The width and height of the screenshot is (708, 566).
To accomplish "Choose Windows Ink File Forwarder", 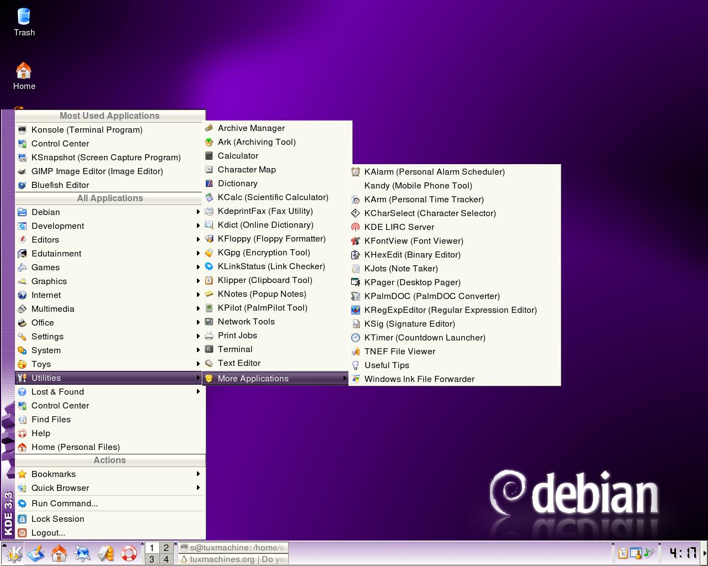I will tap(455, 379).
